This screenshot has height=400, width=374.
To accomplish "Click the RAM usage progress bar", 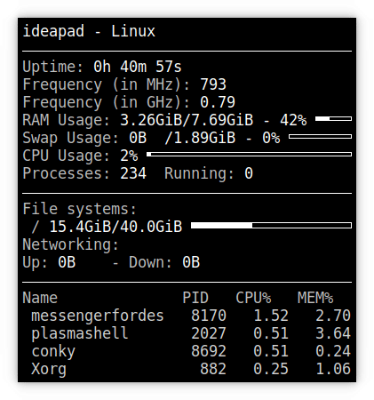I will 333,118.
